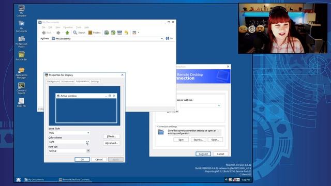331x186 pixels.
Task: Open the ReactOS Start menu
Action: [19, 179]
